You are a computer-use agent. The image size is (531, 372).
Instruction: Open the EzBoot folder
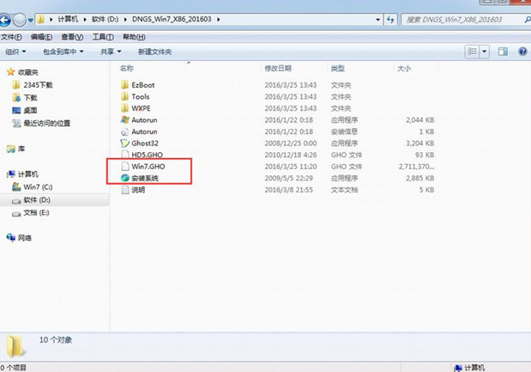pos(138,85)
